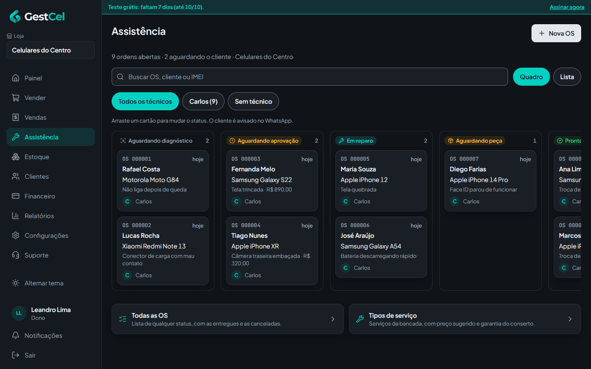
Task: Click the Suporte link in sidebar
Action: [50, 255]
